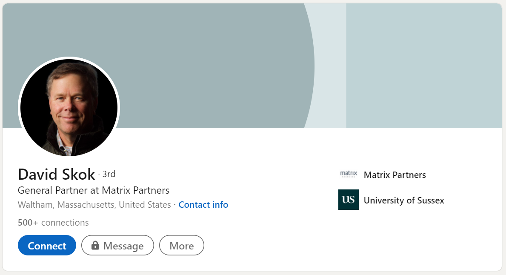View David's Contact info
The height and width of the screenshot is (275, 506).
[203, 205]
